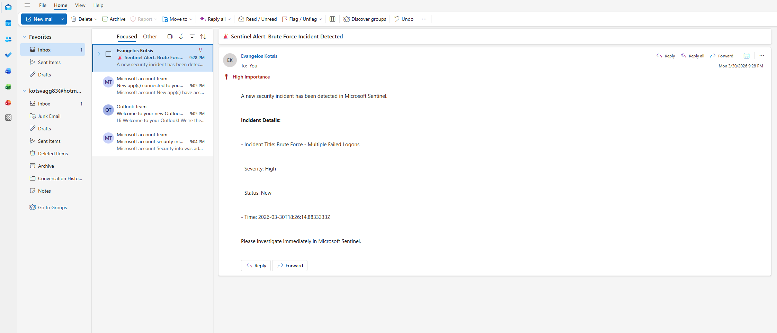777x333 pixels.
Task: Launch PowerPoint from the app rail
Action: [8, 103]
